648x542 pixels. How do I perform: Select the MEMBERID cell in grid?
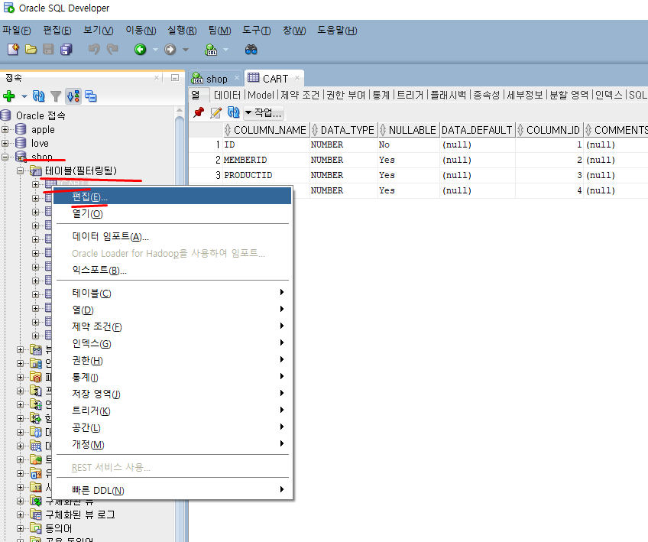coord(266,160)
